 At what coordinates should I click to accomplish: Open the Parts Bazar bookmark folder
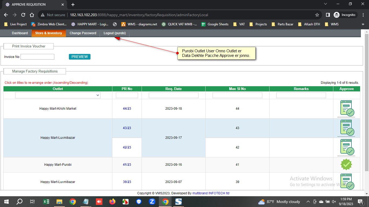[283, 24]
